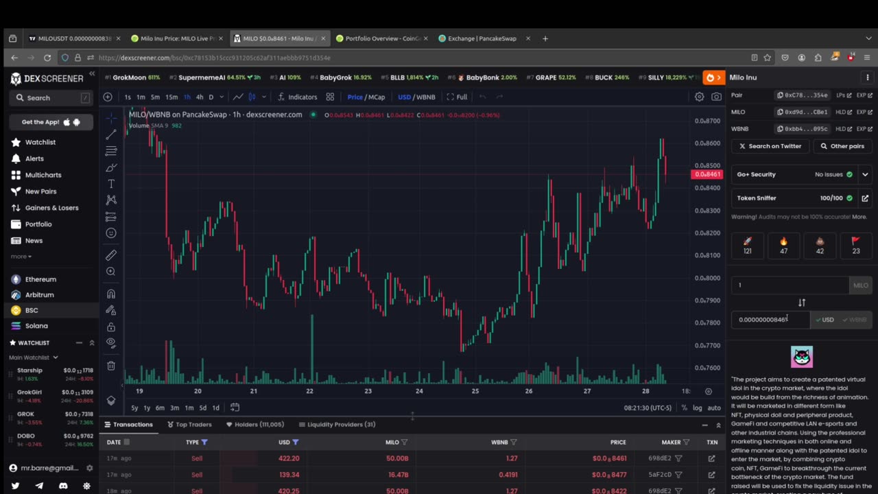The width and height of the screenshot is (878, 494).
Task: Select the brush drawing tool
Action: tap(111, 167)
